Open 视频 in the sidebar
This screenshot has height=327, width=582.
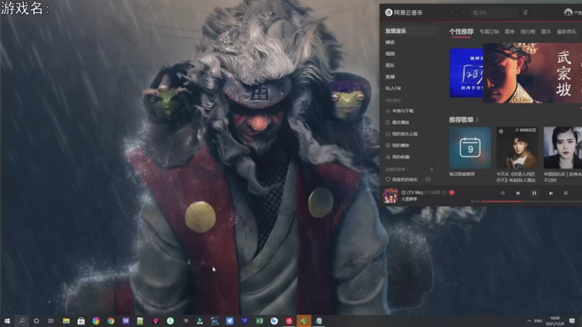[390, 54]
